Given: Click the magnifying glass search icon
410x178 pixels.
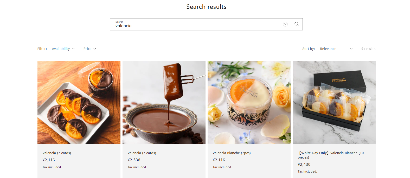Looking at the screenshot, I should [x=297, y=24].
